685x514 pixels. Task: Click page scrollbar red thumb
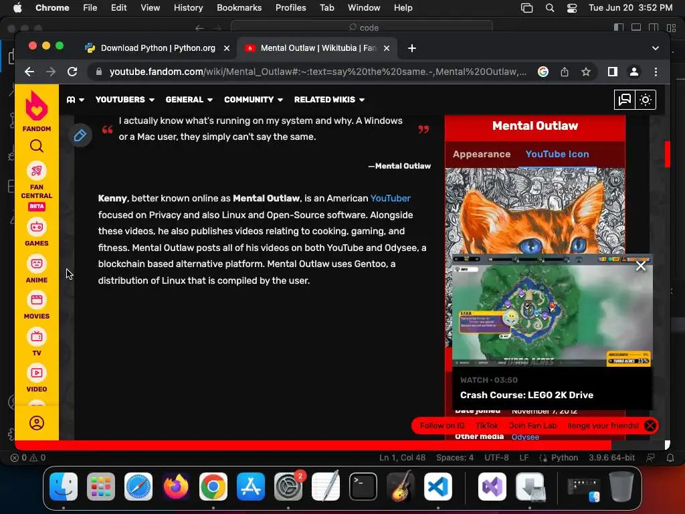(667, 154)
